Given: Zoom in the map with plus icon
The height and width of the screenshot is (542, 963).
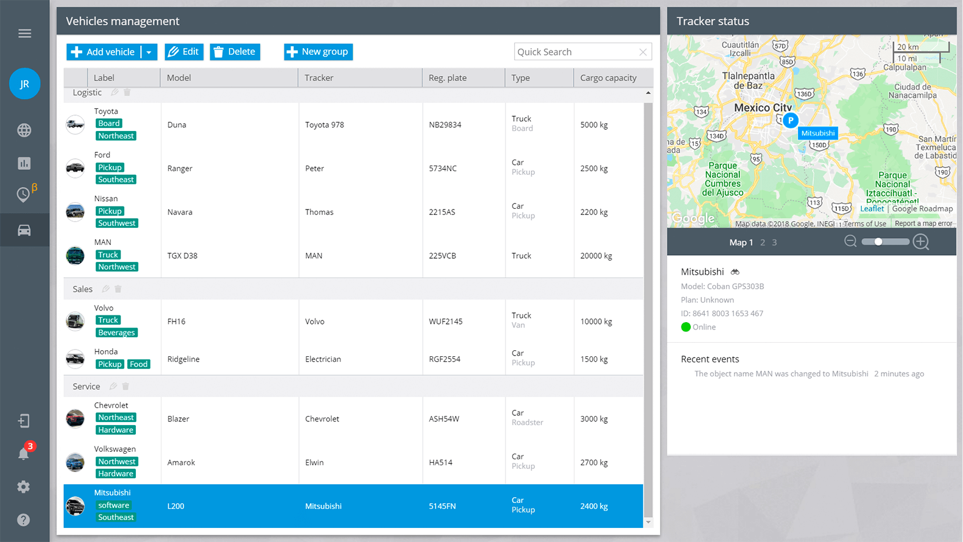Looking at the screenshot, I should pyautogui.click(x=921, y=242).
